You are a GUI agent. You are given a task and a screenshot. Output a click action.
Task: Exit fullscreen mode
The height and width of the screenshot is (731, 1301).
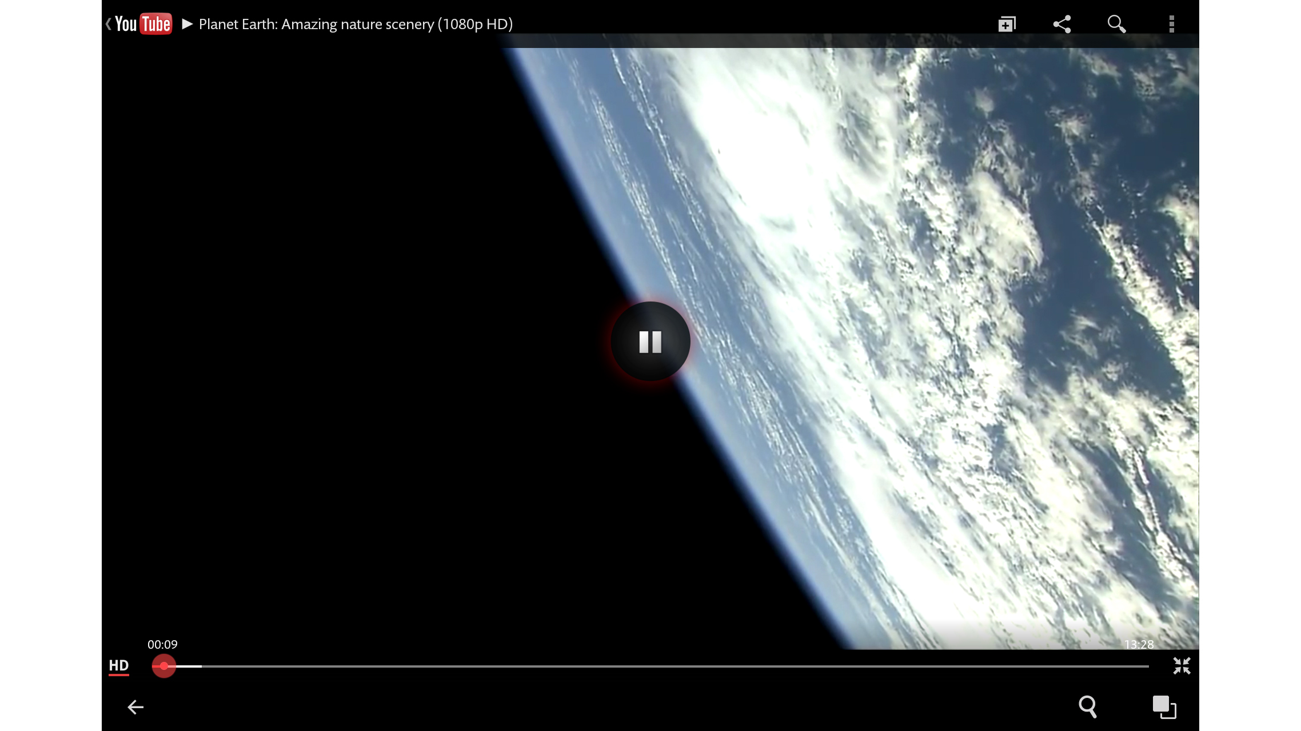(x=1182, y=666)
